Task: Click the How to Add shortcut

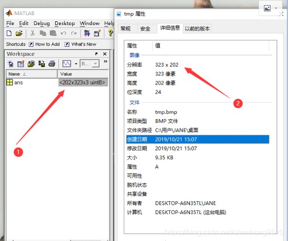Action: (44, 44)
